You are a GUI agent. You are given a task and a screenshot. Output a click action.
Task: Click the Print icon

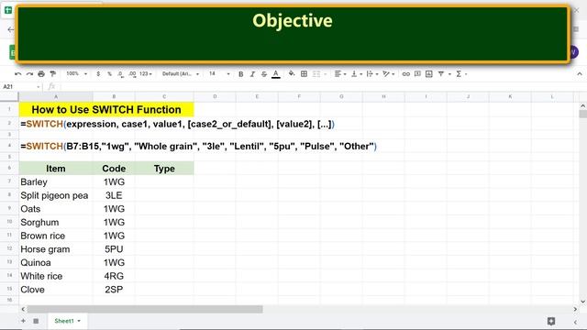pyautogui.click(x=41, y=74)
